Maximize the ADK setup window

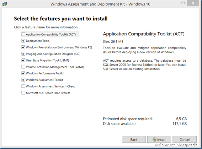[x=183, y=3]
